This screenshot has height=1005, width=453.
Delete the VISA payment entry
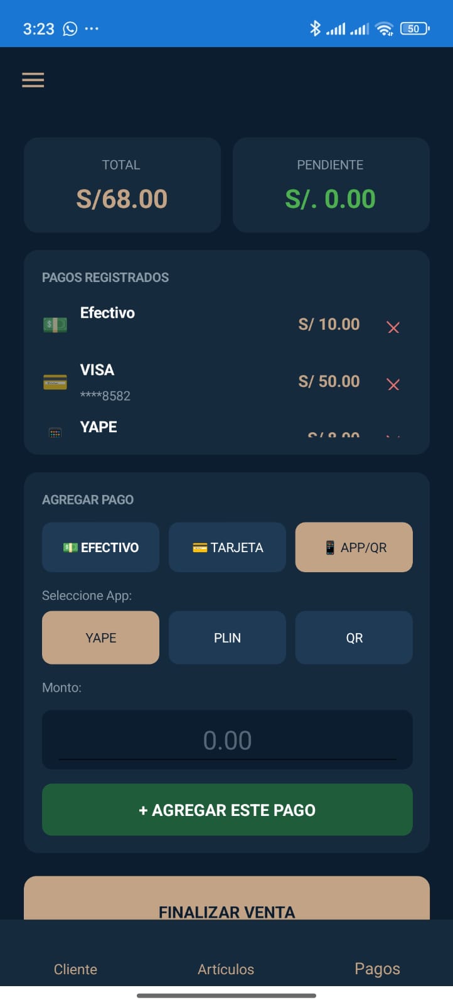click(x=393, y=384)
